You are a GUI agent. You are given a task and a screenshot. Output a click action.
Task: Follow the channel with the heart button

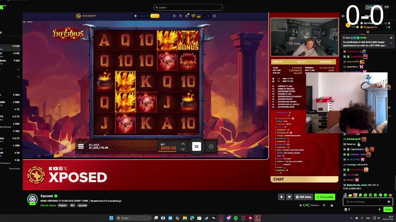point(289,197)
